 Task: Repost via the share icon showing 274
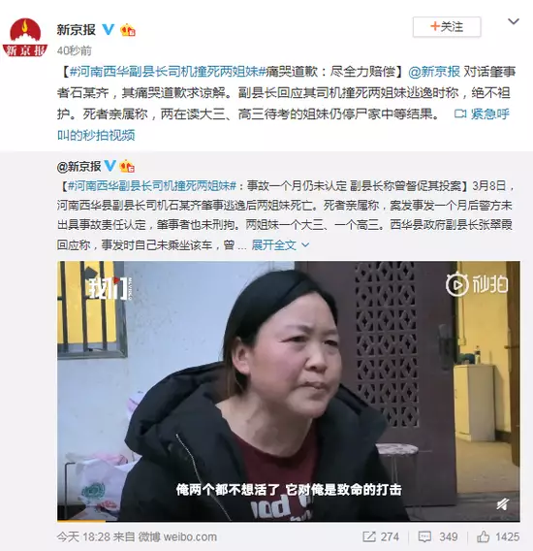pyautogui.click(x=380, y=536)
